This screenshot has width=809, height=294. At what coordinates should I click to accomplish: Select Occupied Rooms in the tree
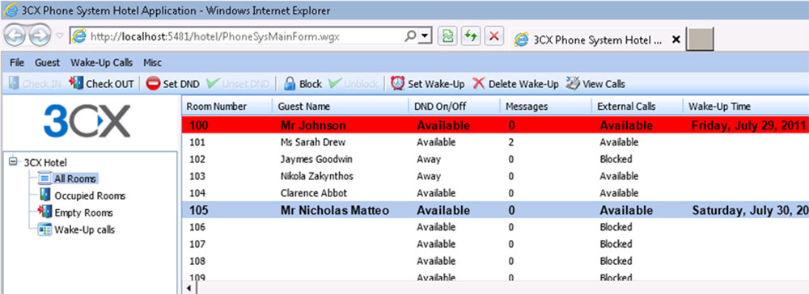90,195
